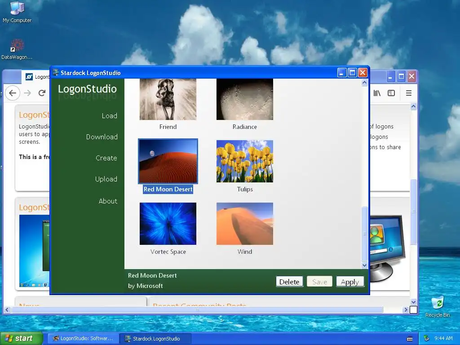Click the browser Forward arrow button
The width and height of the screenshot is (460, 345).
27,93
